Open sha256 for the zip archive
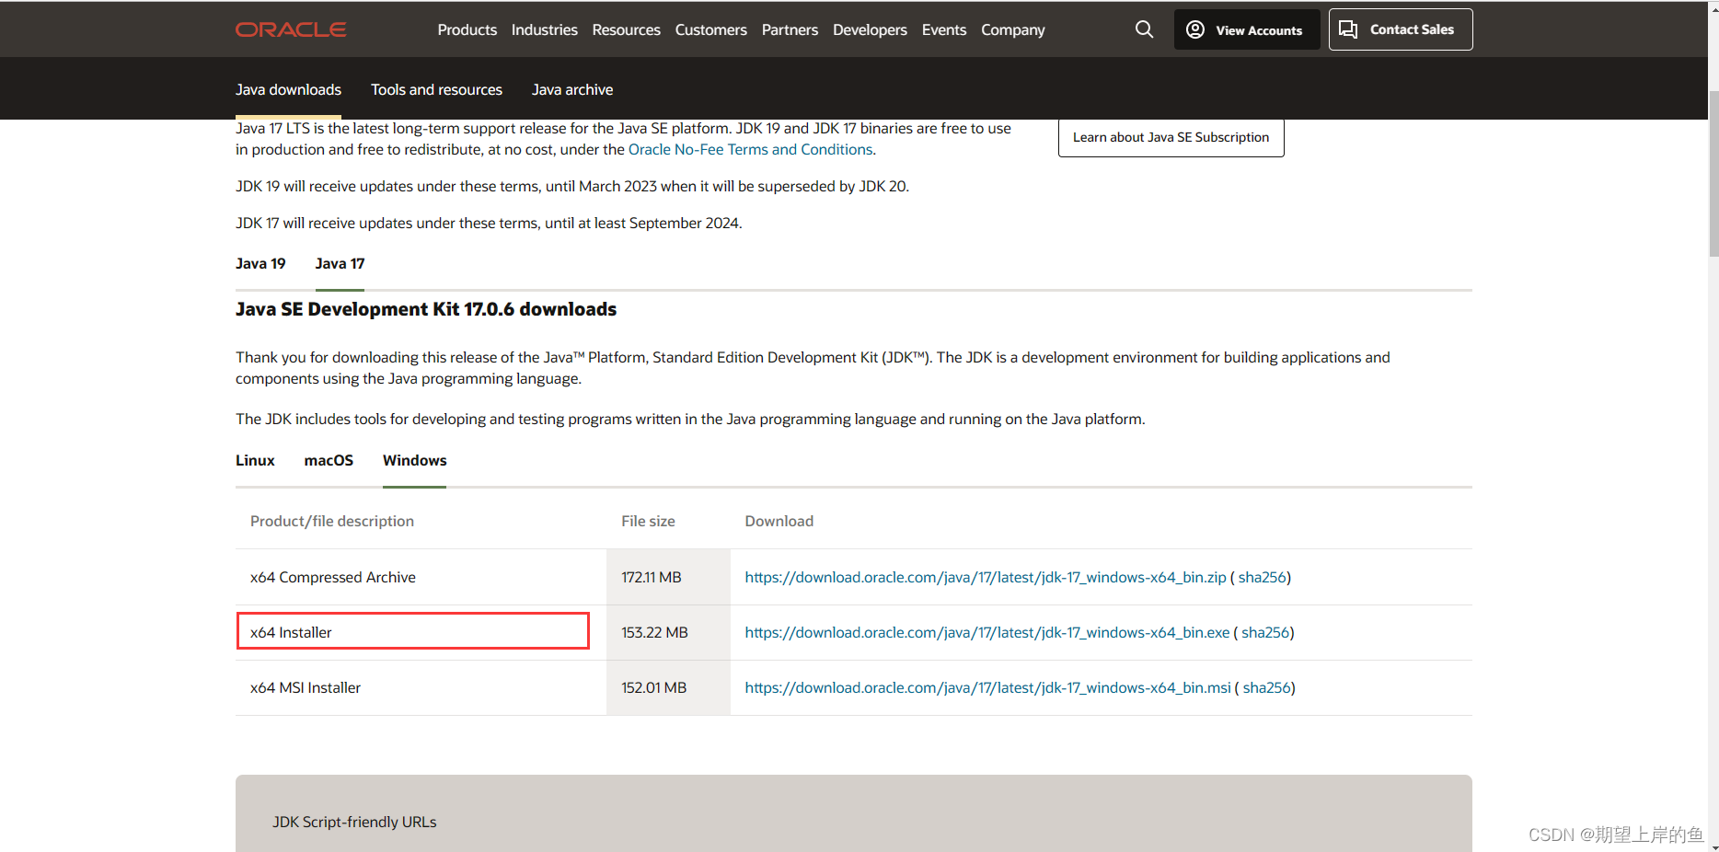This screenshot has width=1719, height=852. 1262,577
